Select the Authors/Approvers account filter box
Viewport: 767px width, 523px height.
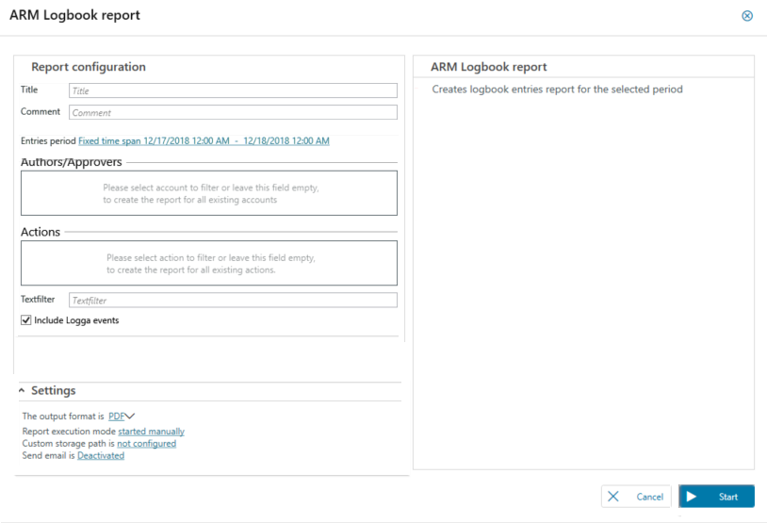point(209,193)
